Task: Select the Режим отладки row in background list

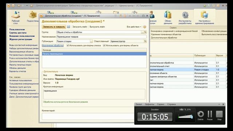Action: (x=188, y=70)
